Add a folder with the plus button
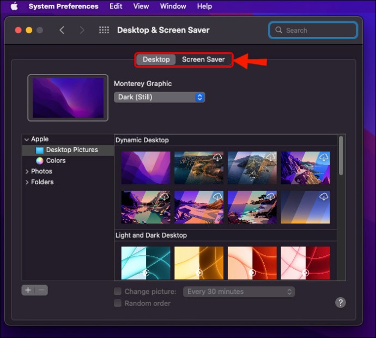This screenshot has width=376, height=338. (x=28, y=290)
